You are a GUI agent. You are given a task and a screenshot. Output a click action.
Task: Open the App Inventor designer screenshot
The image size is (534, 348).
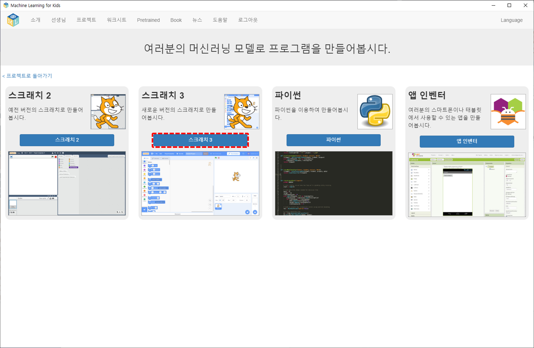pos(467,185)
